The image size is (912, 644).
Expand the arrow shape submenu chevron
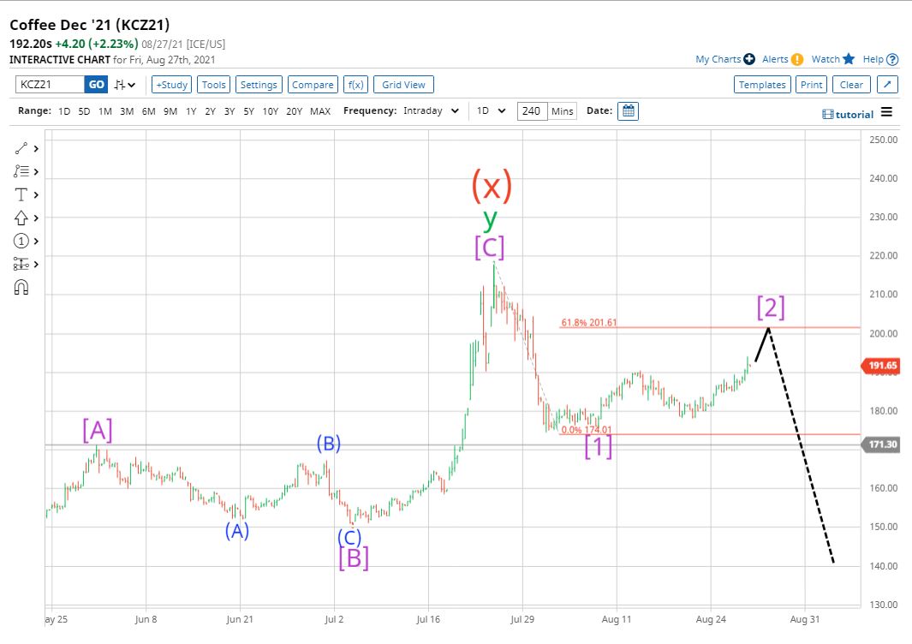36,218
